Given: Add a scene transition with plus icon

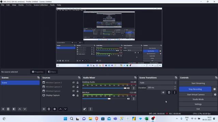Looking at the screenshot, I should pos(163,93).
